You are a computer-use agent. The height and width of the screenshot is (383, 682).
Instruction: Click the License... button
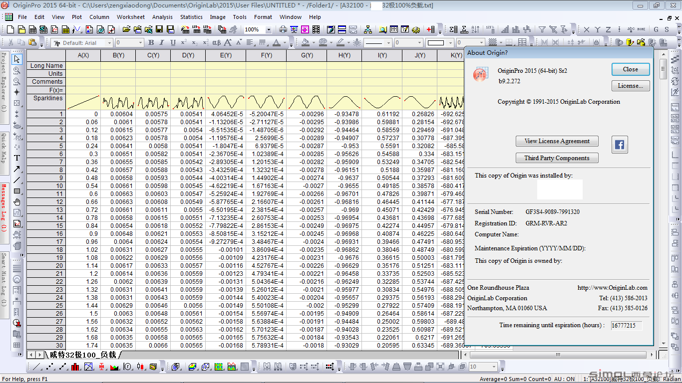pos(631,86)
